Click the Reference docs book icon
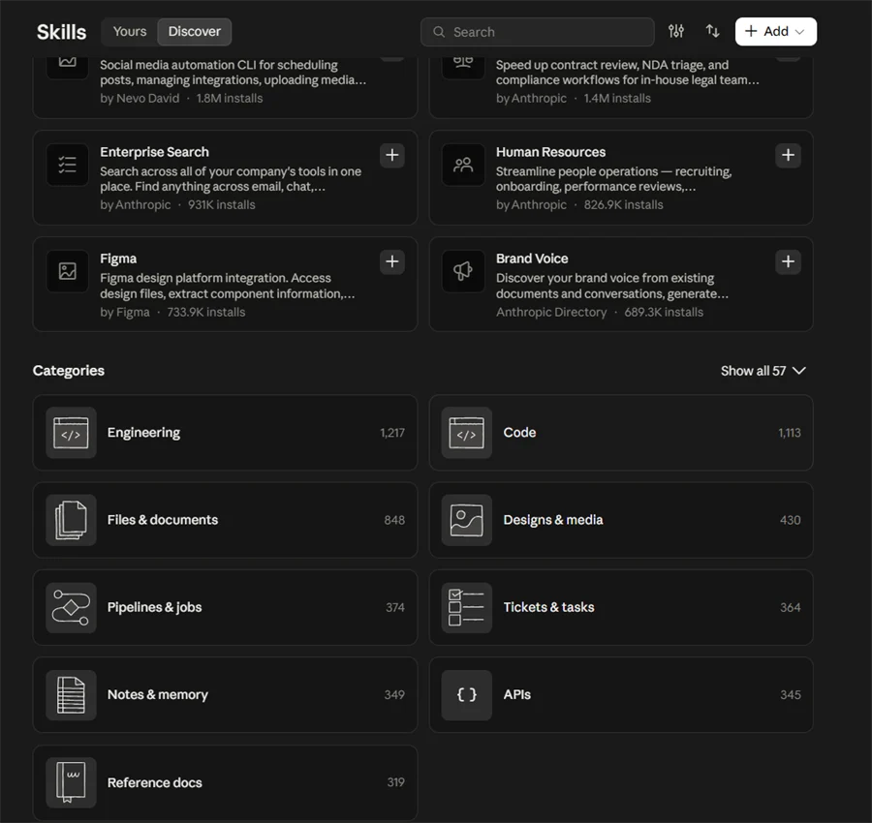 pos(71,782)
